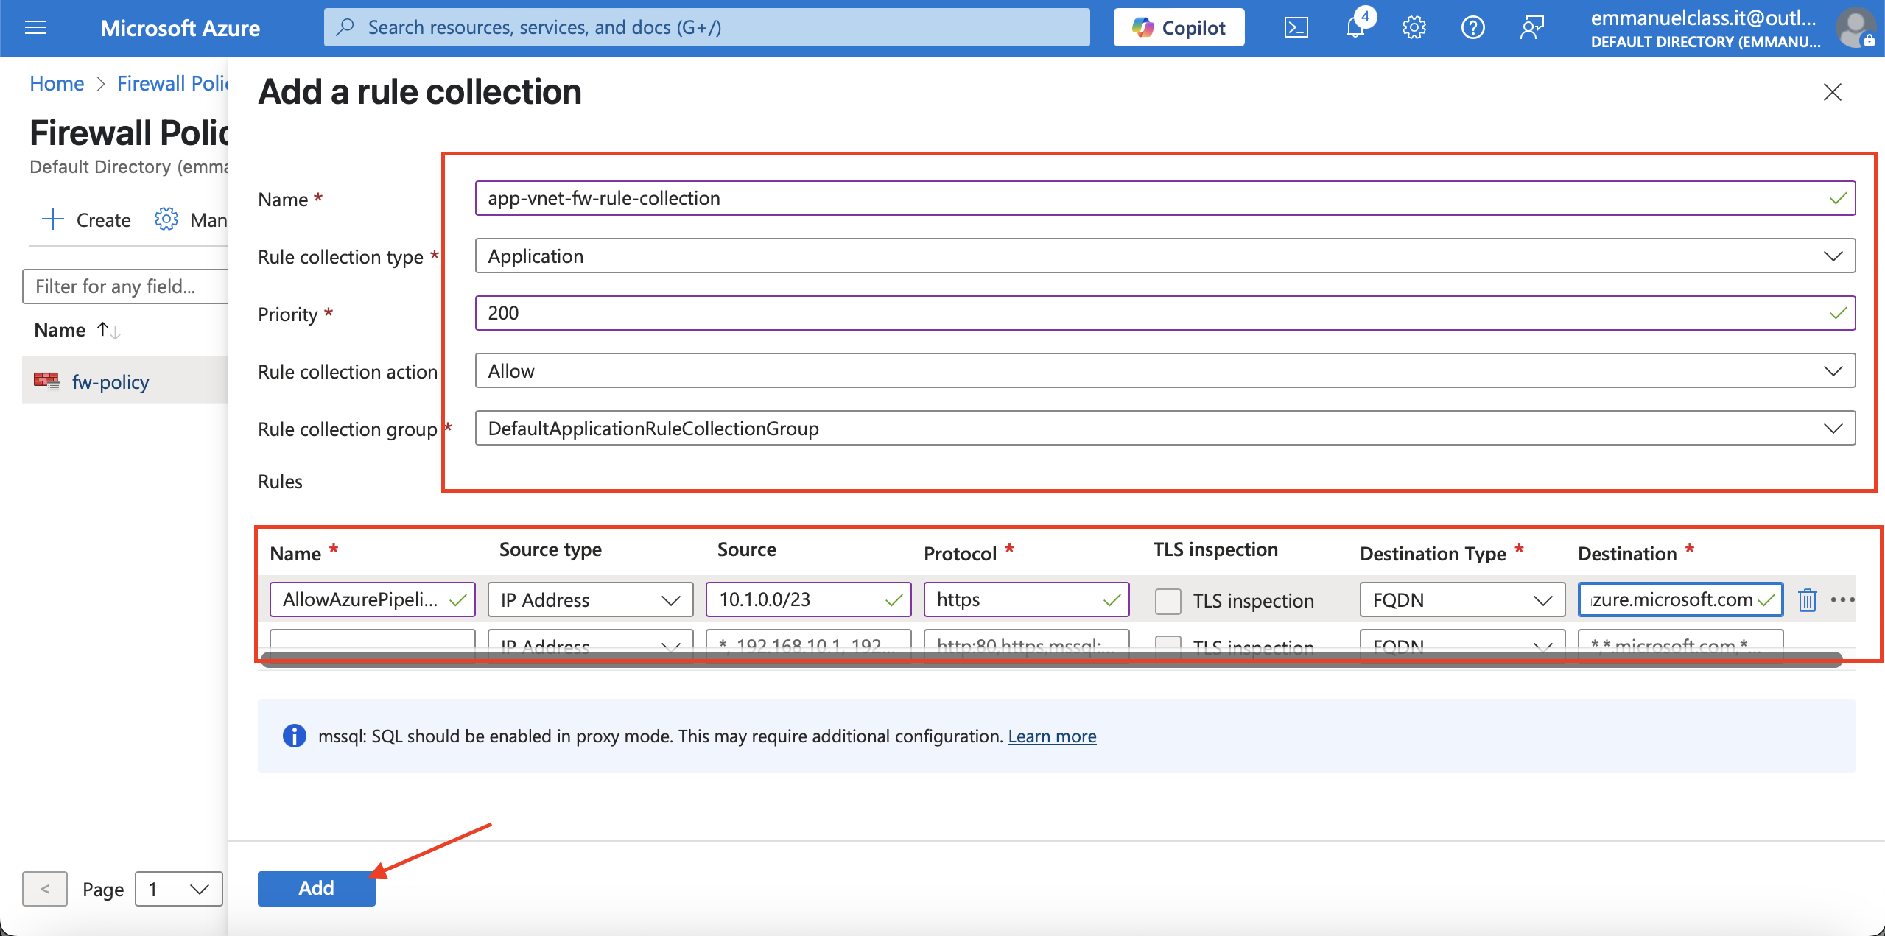Viewport: 1885px width, 936px height.
Task: Open the help question mark icon
Action: (1473, 28)
